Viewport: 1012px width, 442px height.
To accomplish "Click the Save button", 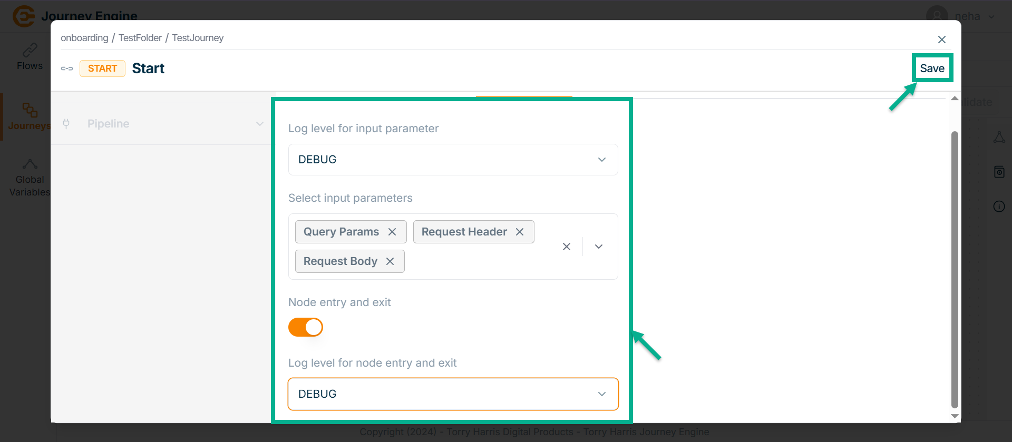I will pos(932,68).
